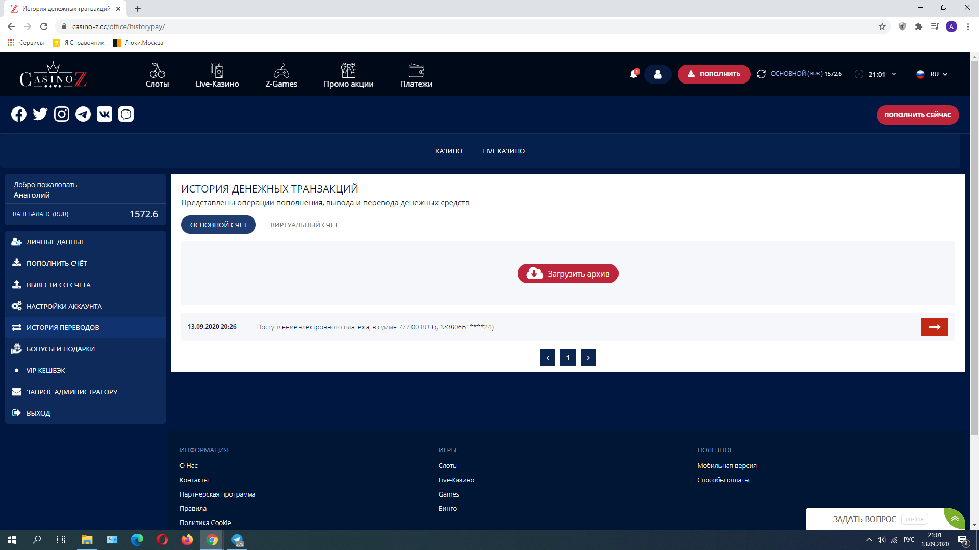Click the notification bell icon
Image resolution: width=979 pixels, height=550 pixels.
pyautogui.click(x=633, y=74)
